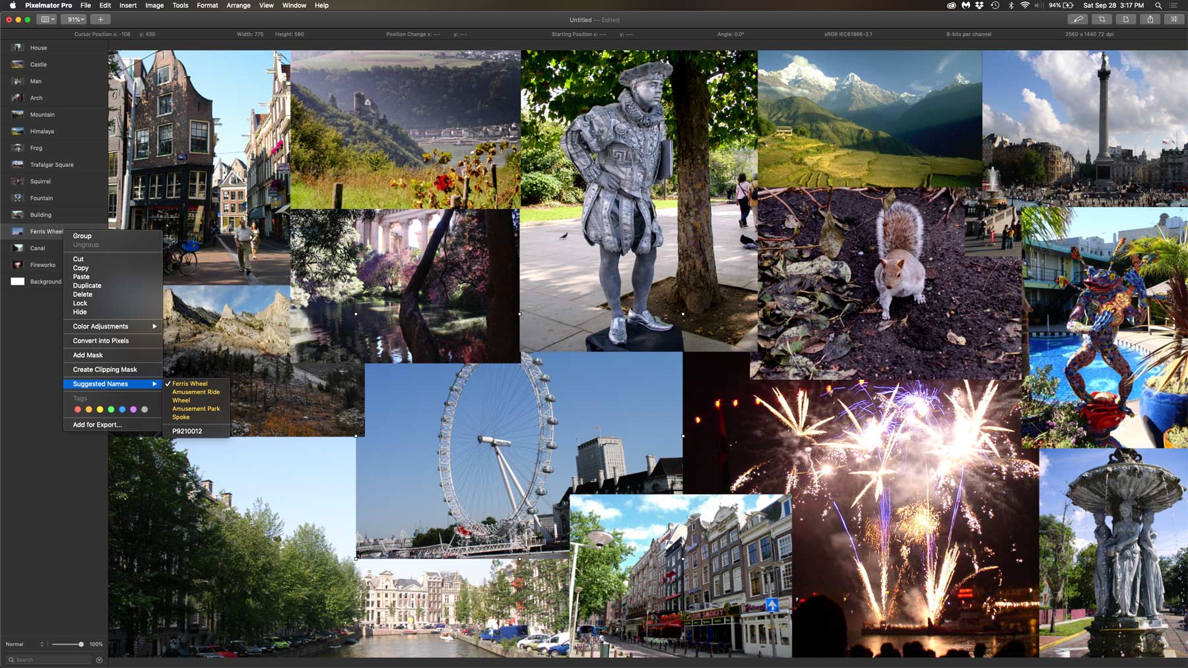This screenshot has height=668, width=1188.
Task: Open Time Machine menu bar icon
Action: tap(995, 5)
